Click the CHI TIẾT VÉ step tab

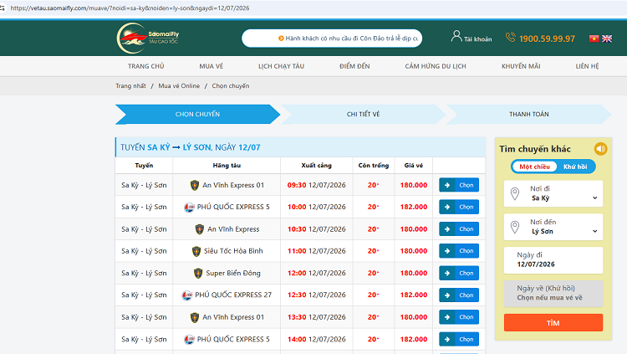tap(363, 114)
